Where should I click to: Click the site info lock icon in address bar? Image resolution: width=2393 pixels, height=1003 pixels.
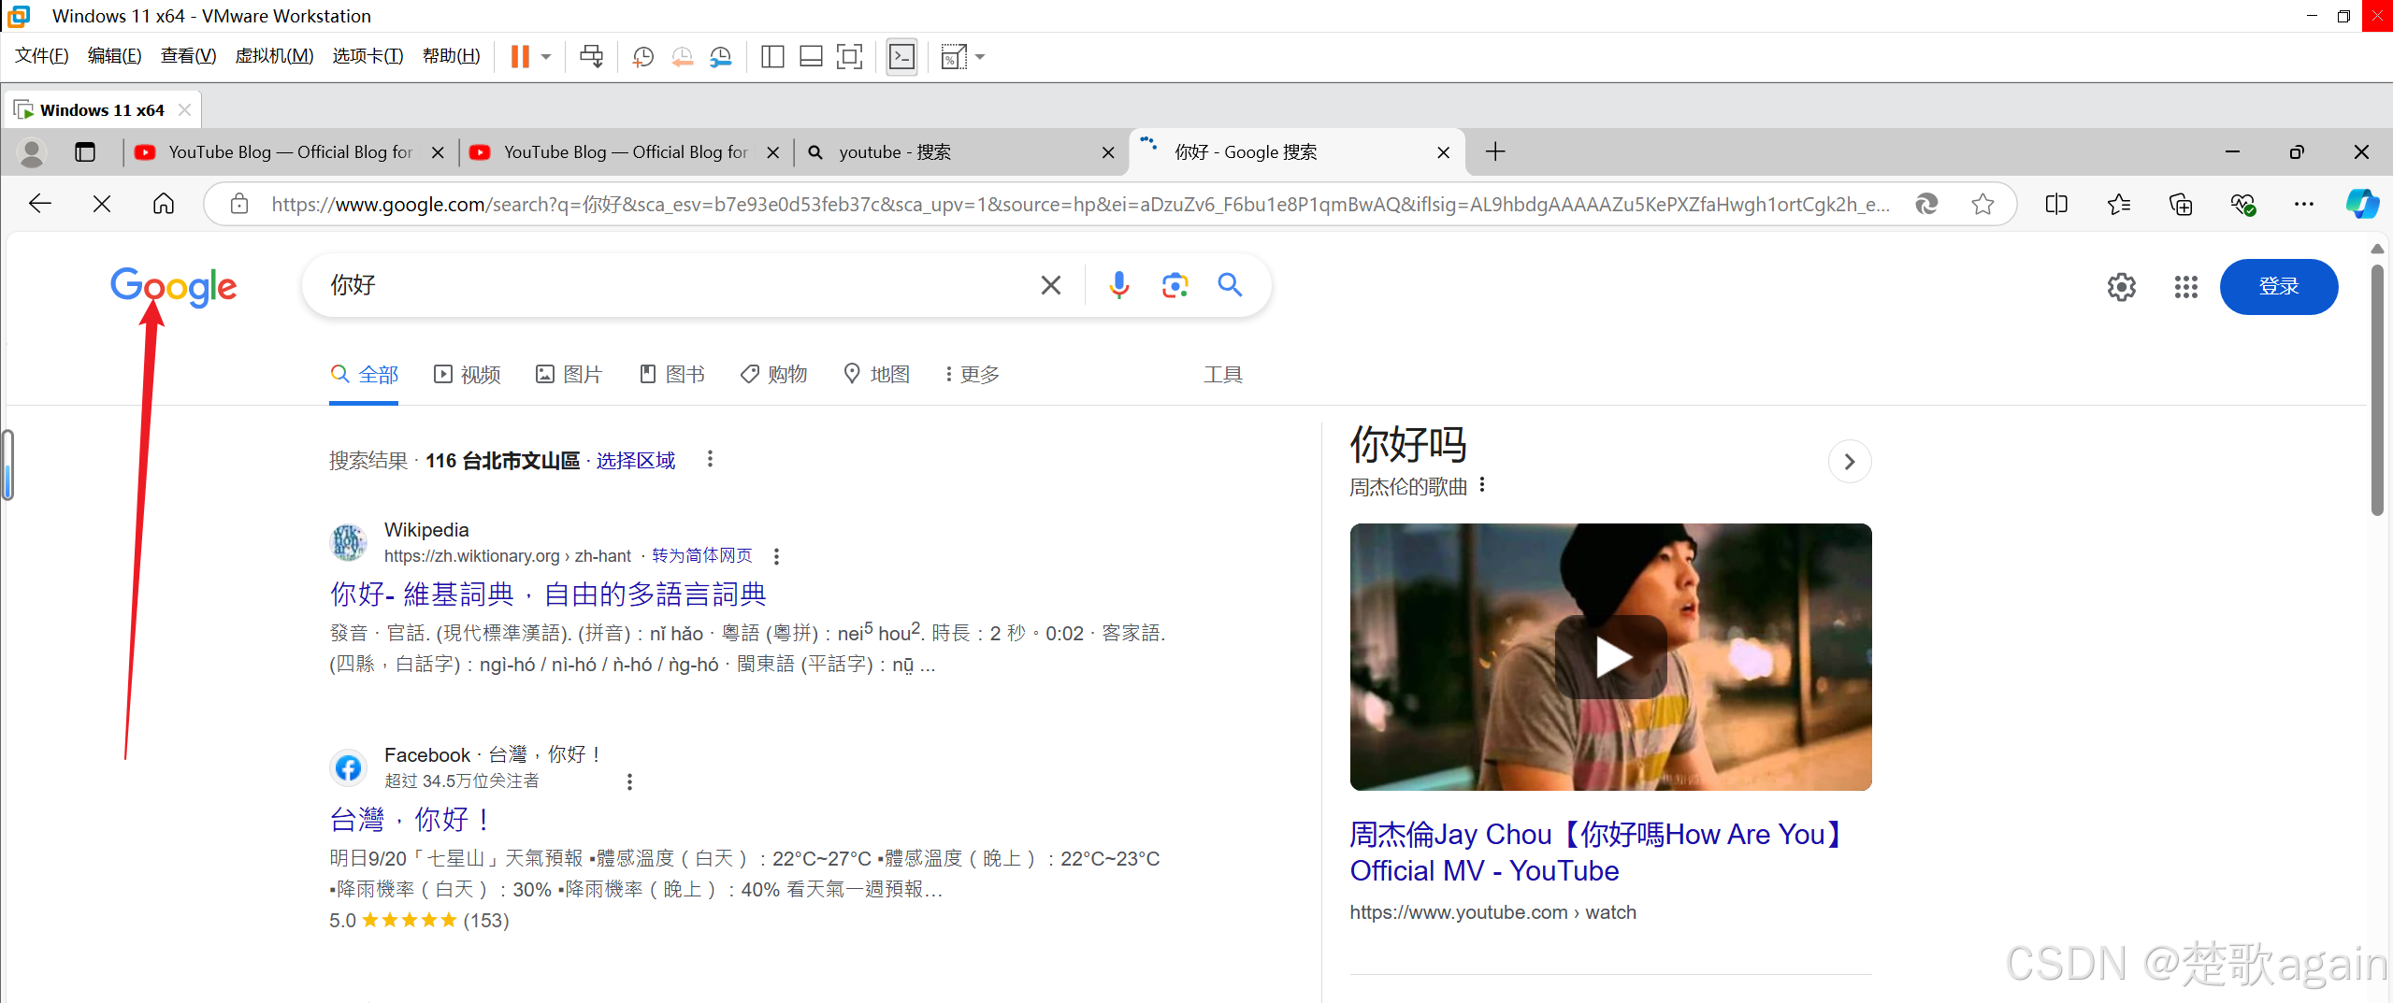239,204
